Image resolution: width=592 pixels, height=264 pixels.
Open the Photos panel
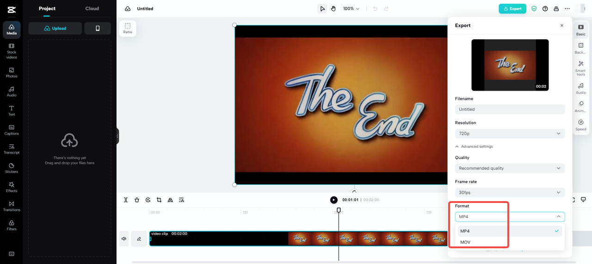pos(12,73)
